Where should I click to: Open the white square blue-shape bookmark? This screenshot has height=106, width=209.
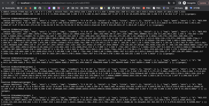[x=54, y=8]
